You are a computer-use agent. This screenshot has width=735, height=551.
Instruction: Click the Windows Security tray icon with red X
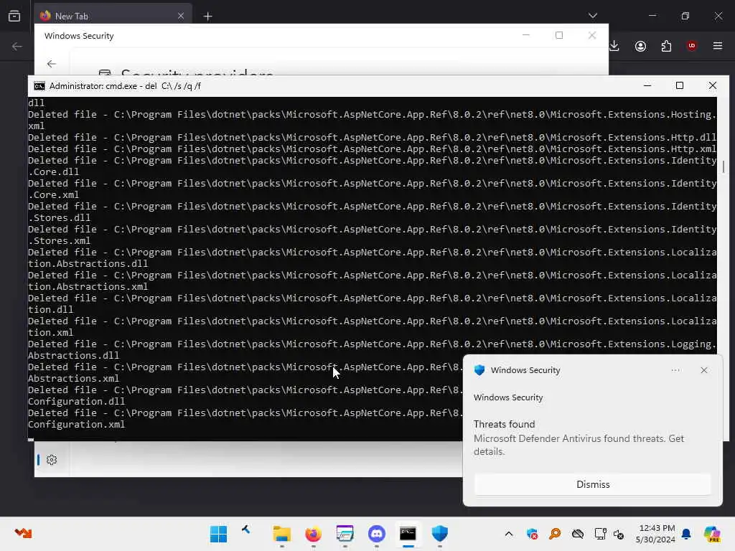(x=532, y=534)
